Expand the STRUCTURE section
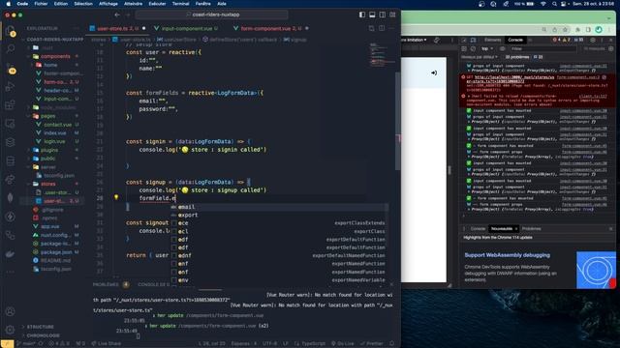The width and height of the screenshot is (620, 348). click(40, 327)
